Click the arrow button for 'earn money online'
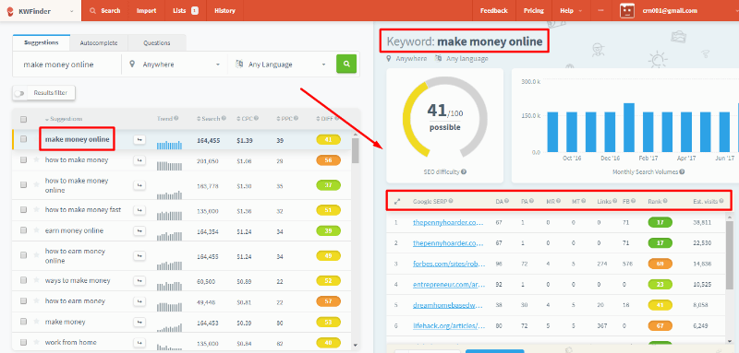Screen dimensions: 739x353 click(x=139, y=230)
